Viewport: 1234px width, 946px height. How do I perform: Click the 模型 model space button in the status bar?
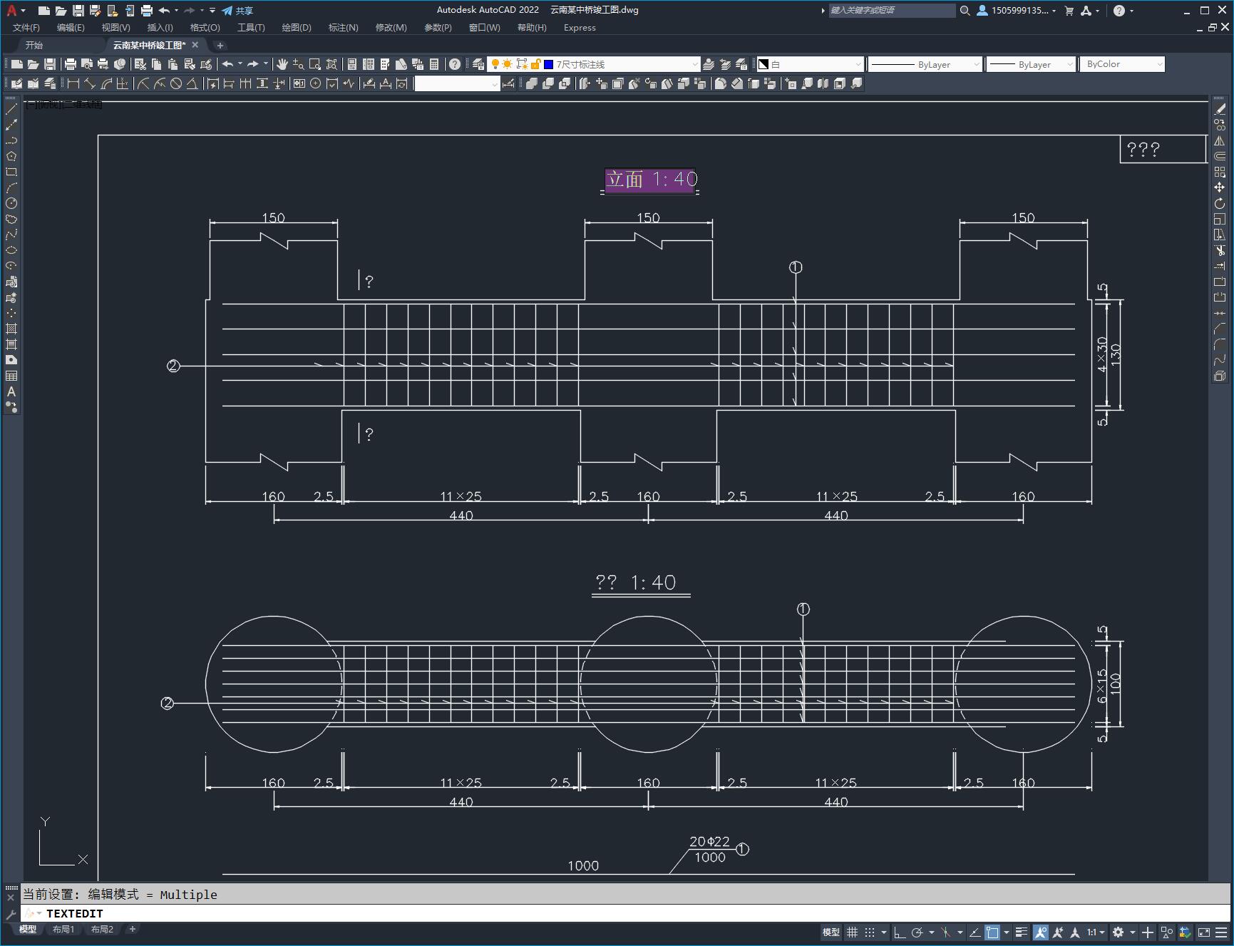click(x=831, y=932)
